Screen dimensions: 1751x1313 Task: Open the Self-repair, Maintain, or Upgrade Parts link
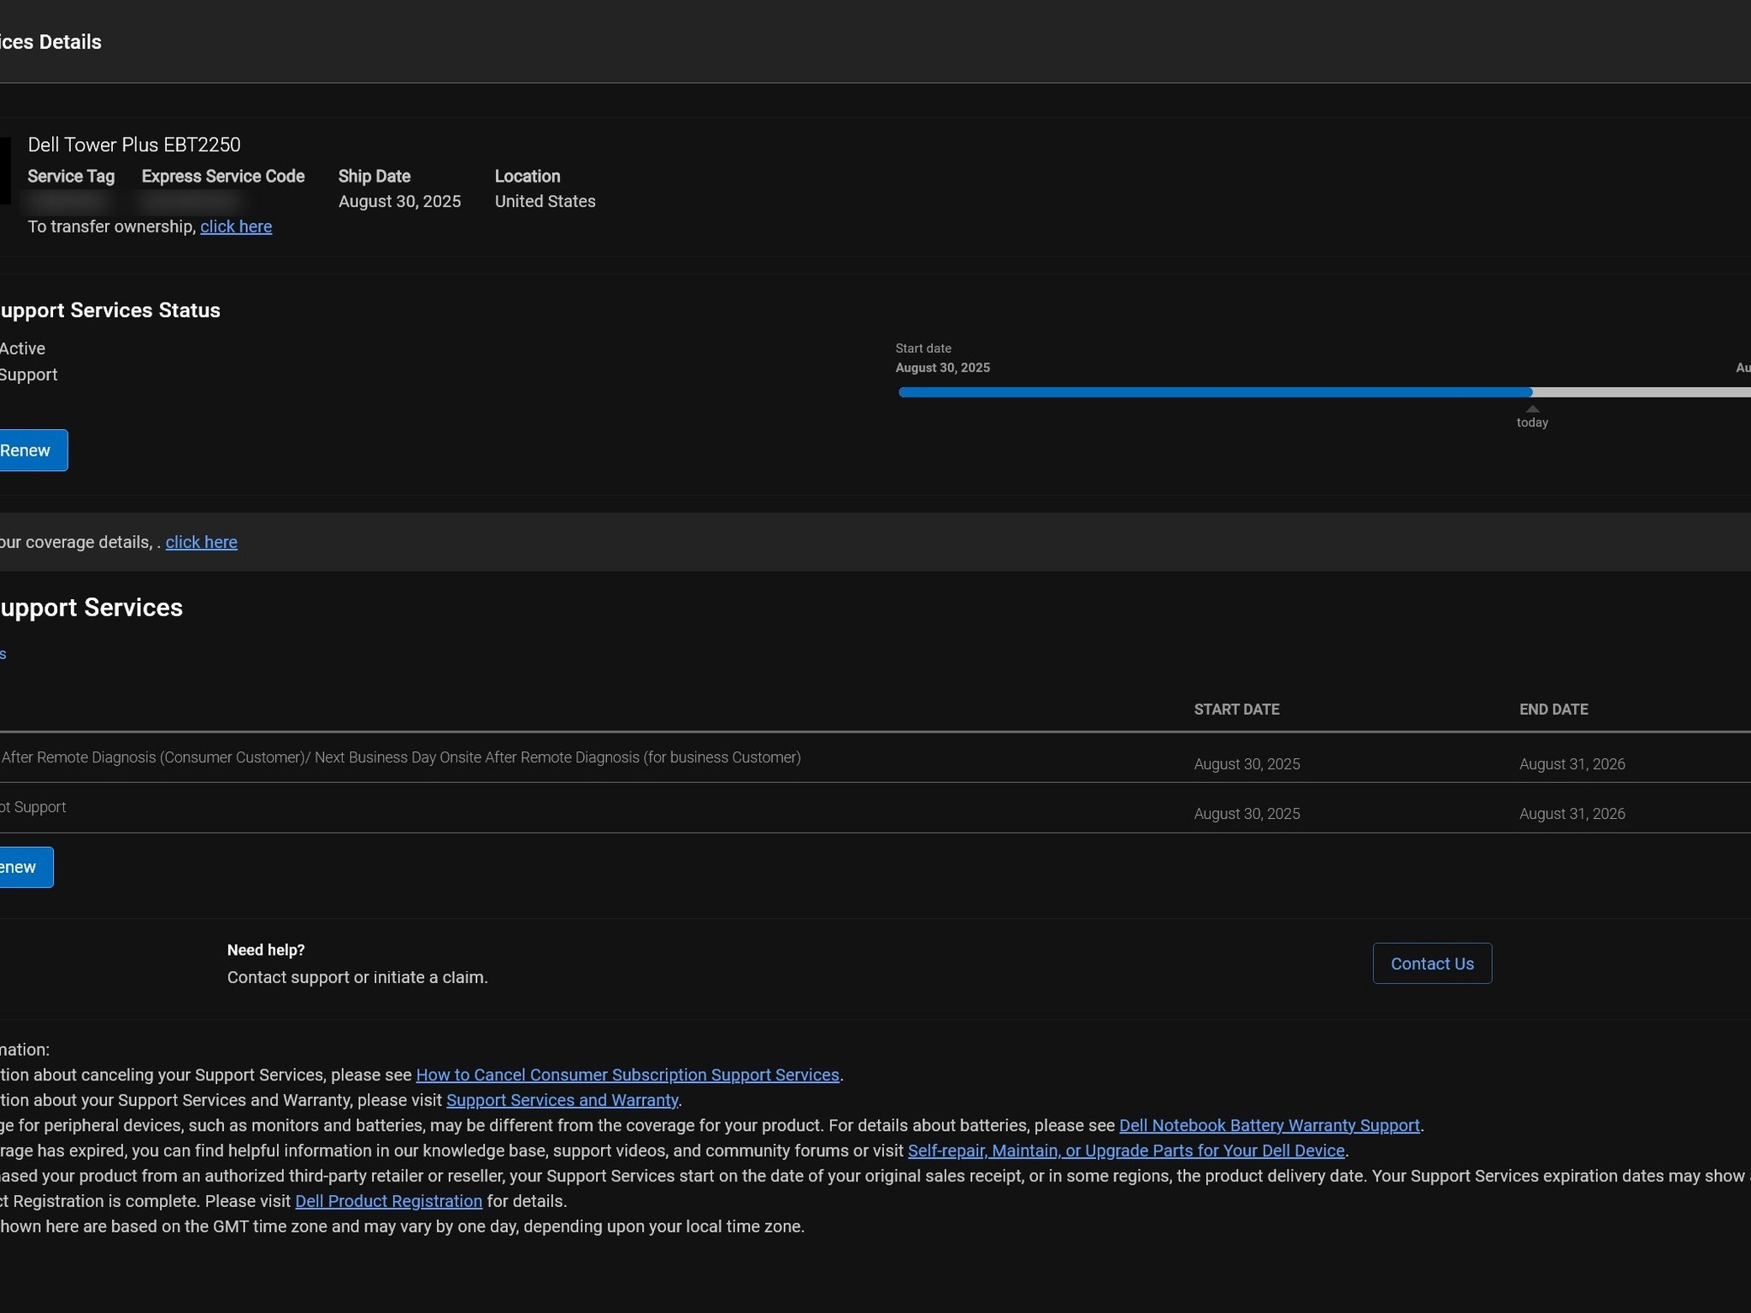(x=1126, y=1151)
